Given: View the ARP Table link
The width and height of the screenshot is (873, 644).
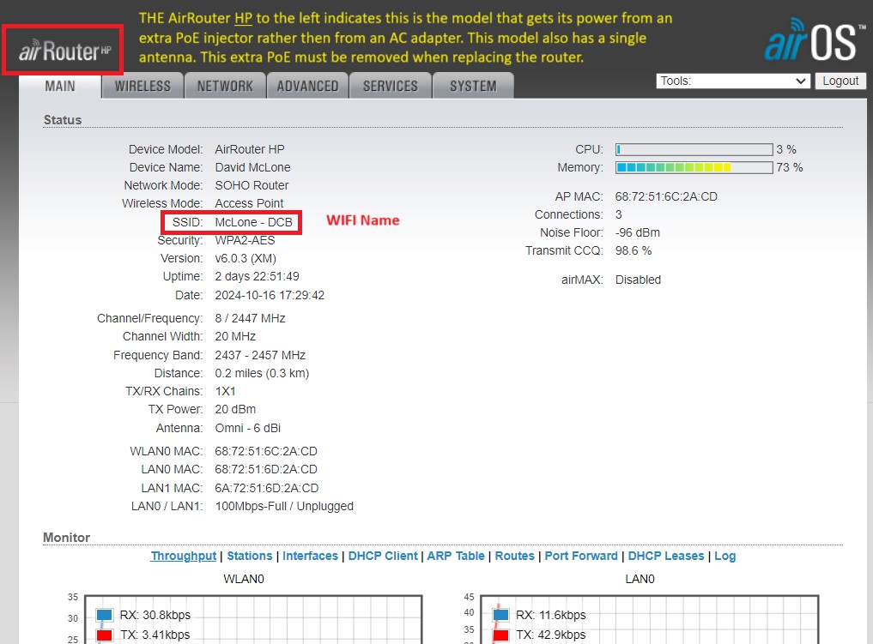Looking at the screenshot, I should (456, 556).
